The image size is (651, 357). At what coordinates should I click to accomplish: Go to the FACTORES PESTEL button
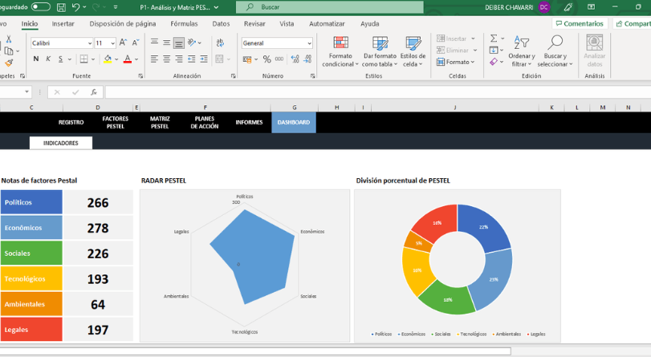click(x=116, y=123)
